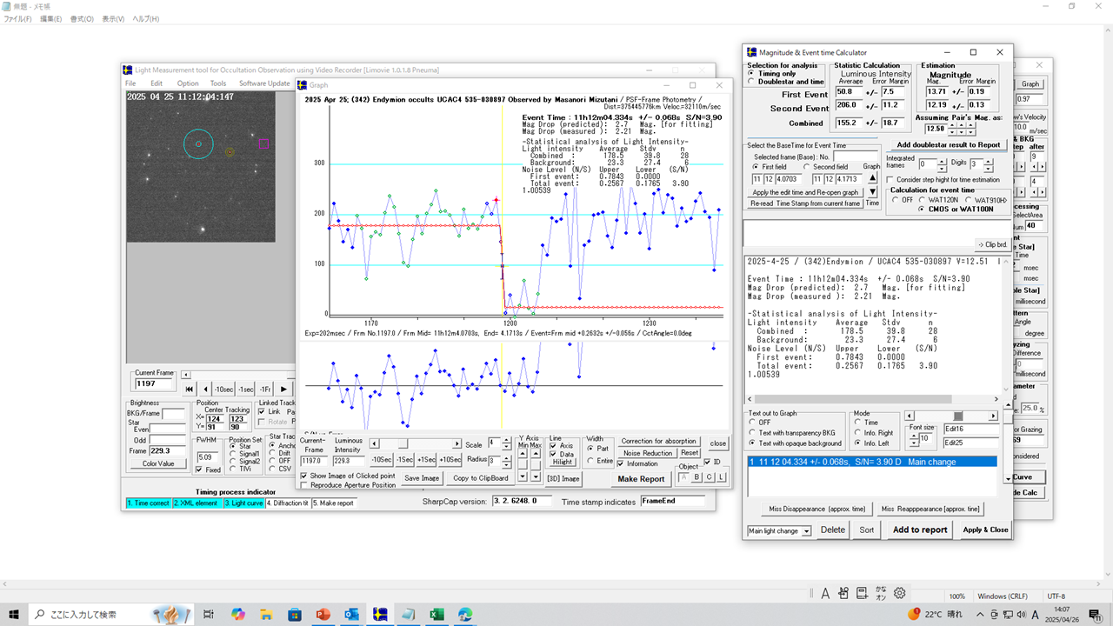Check Consider step hight for time estimation
The height and width of the screenshot is (626, 1113).
coord(891,179)
